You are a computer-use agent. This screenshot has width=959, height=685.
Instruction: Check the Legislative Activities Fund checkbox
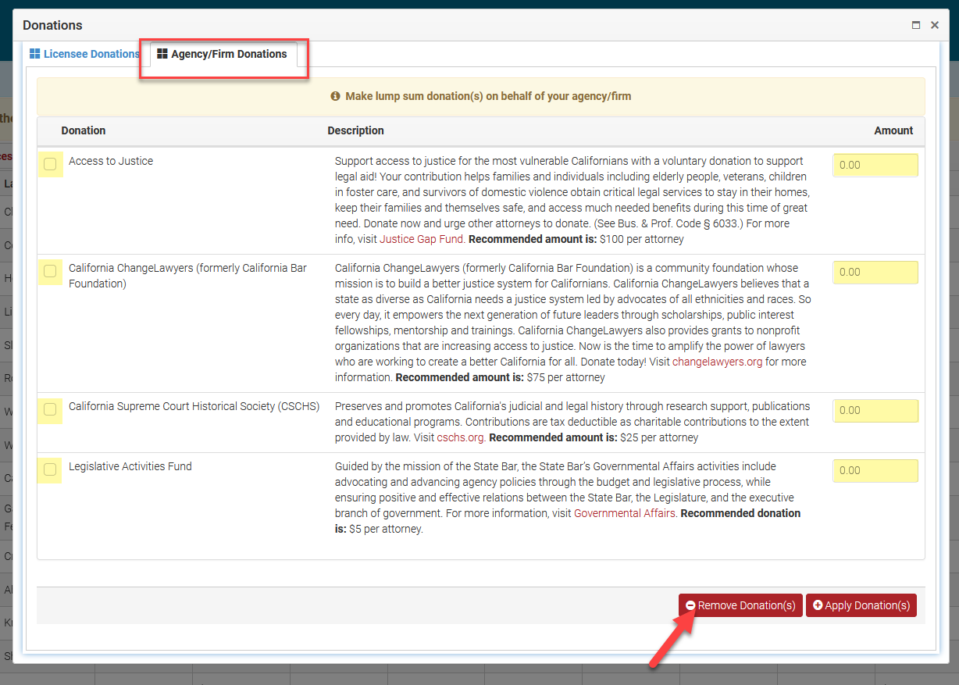click(x=50, y=469)
